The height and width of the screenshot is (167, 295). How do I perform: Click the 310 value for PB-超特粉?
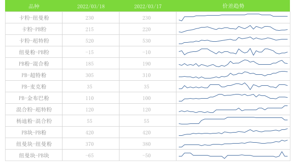point(147,75)
